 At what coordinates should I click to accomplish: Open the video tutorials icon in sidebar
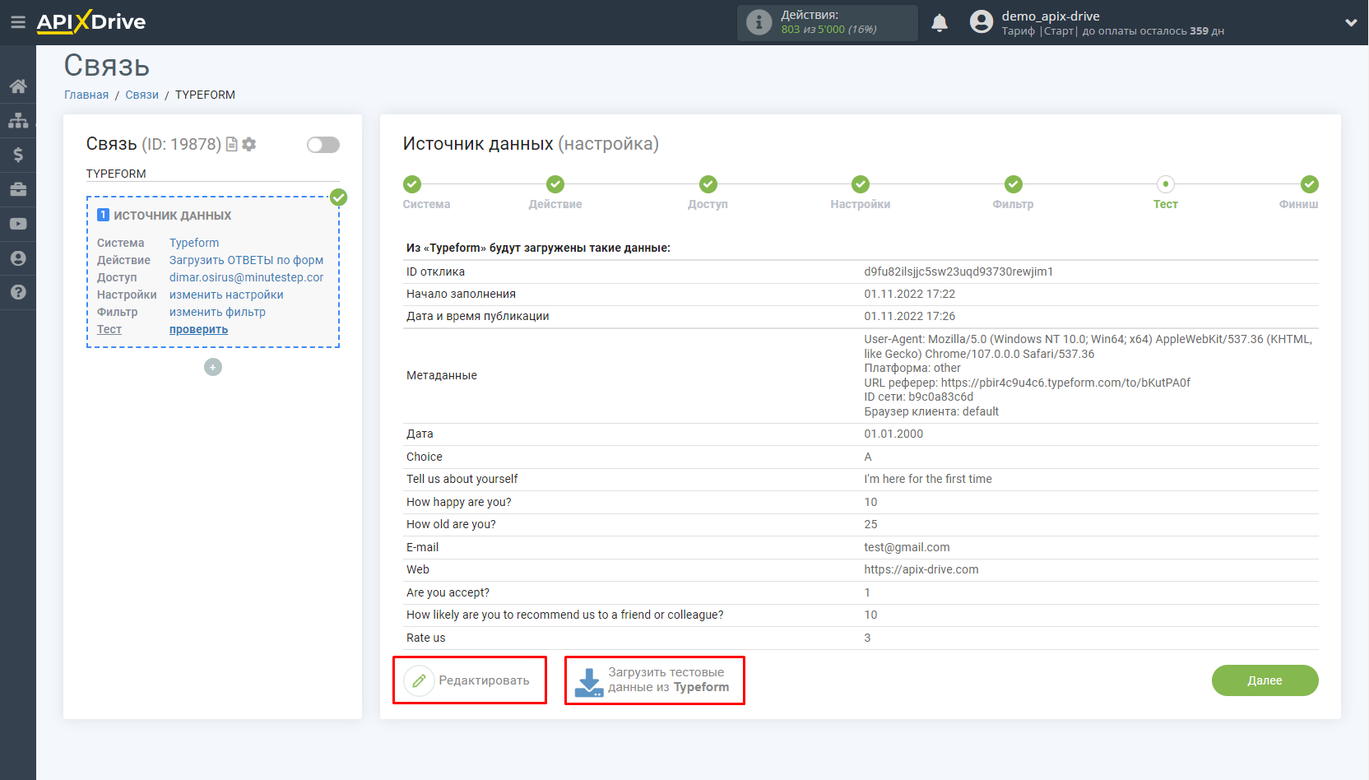18,224
